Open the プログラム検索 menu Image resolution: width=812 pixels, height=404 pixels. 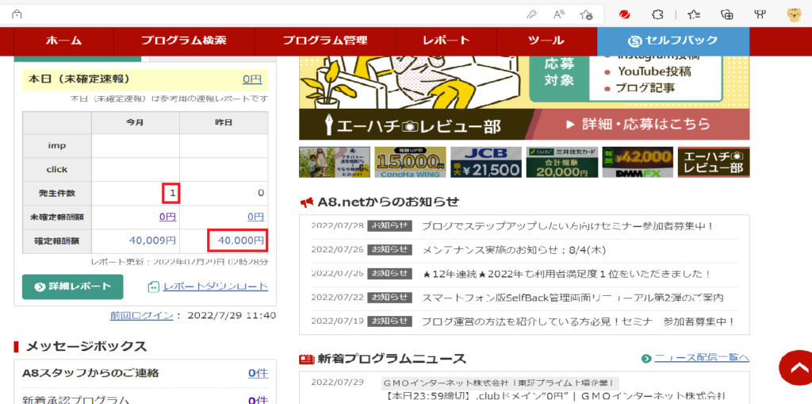(184, 41)
